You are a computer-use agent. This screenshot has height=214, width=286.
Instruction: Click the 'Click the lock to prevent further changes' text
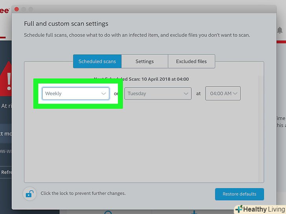pos(83,193)
